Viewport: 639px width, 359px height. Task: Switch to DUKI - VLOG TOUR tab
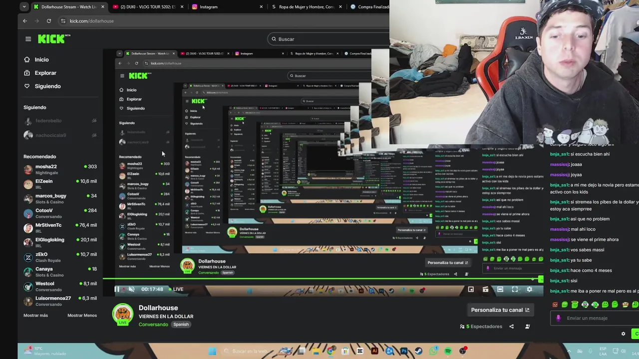tap(148, 7)
